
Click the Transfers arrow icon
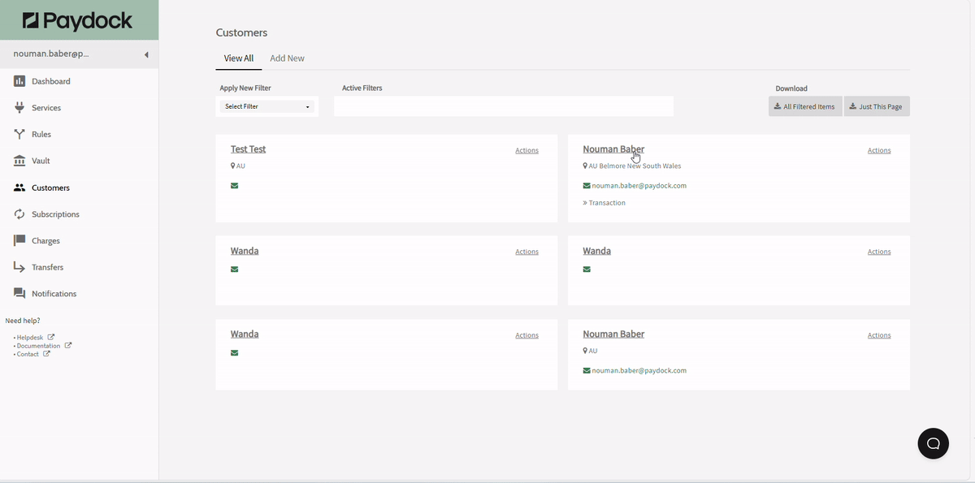tap(19, 267)
